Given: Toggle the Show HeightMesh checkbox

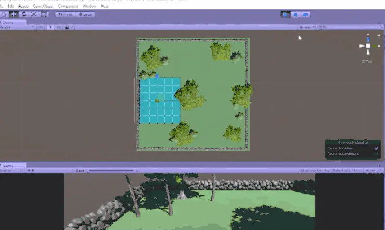Looking at the screenshot, I should tap(376, 154).
